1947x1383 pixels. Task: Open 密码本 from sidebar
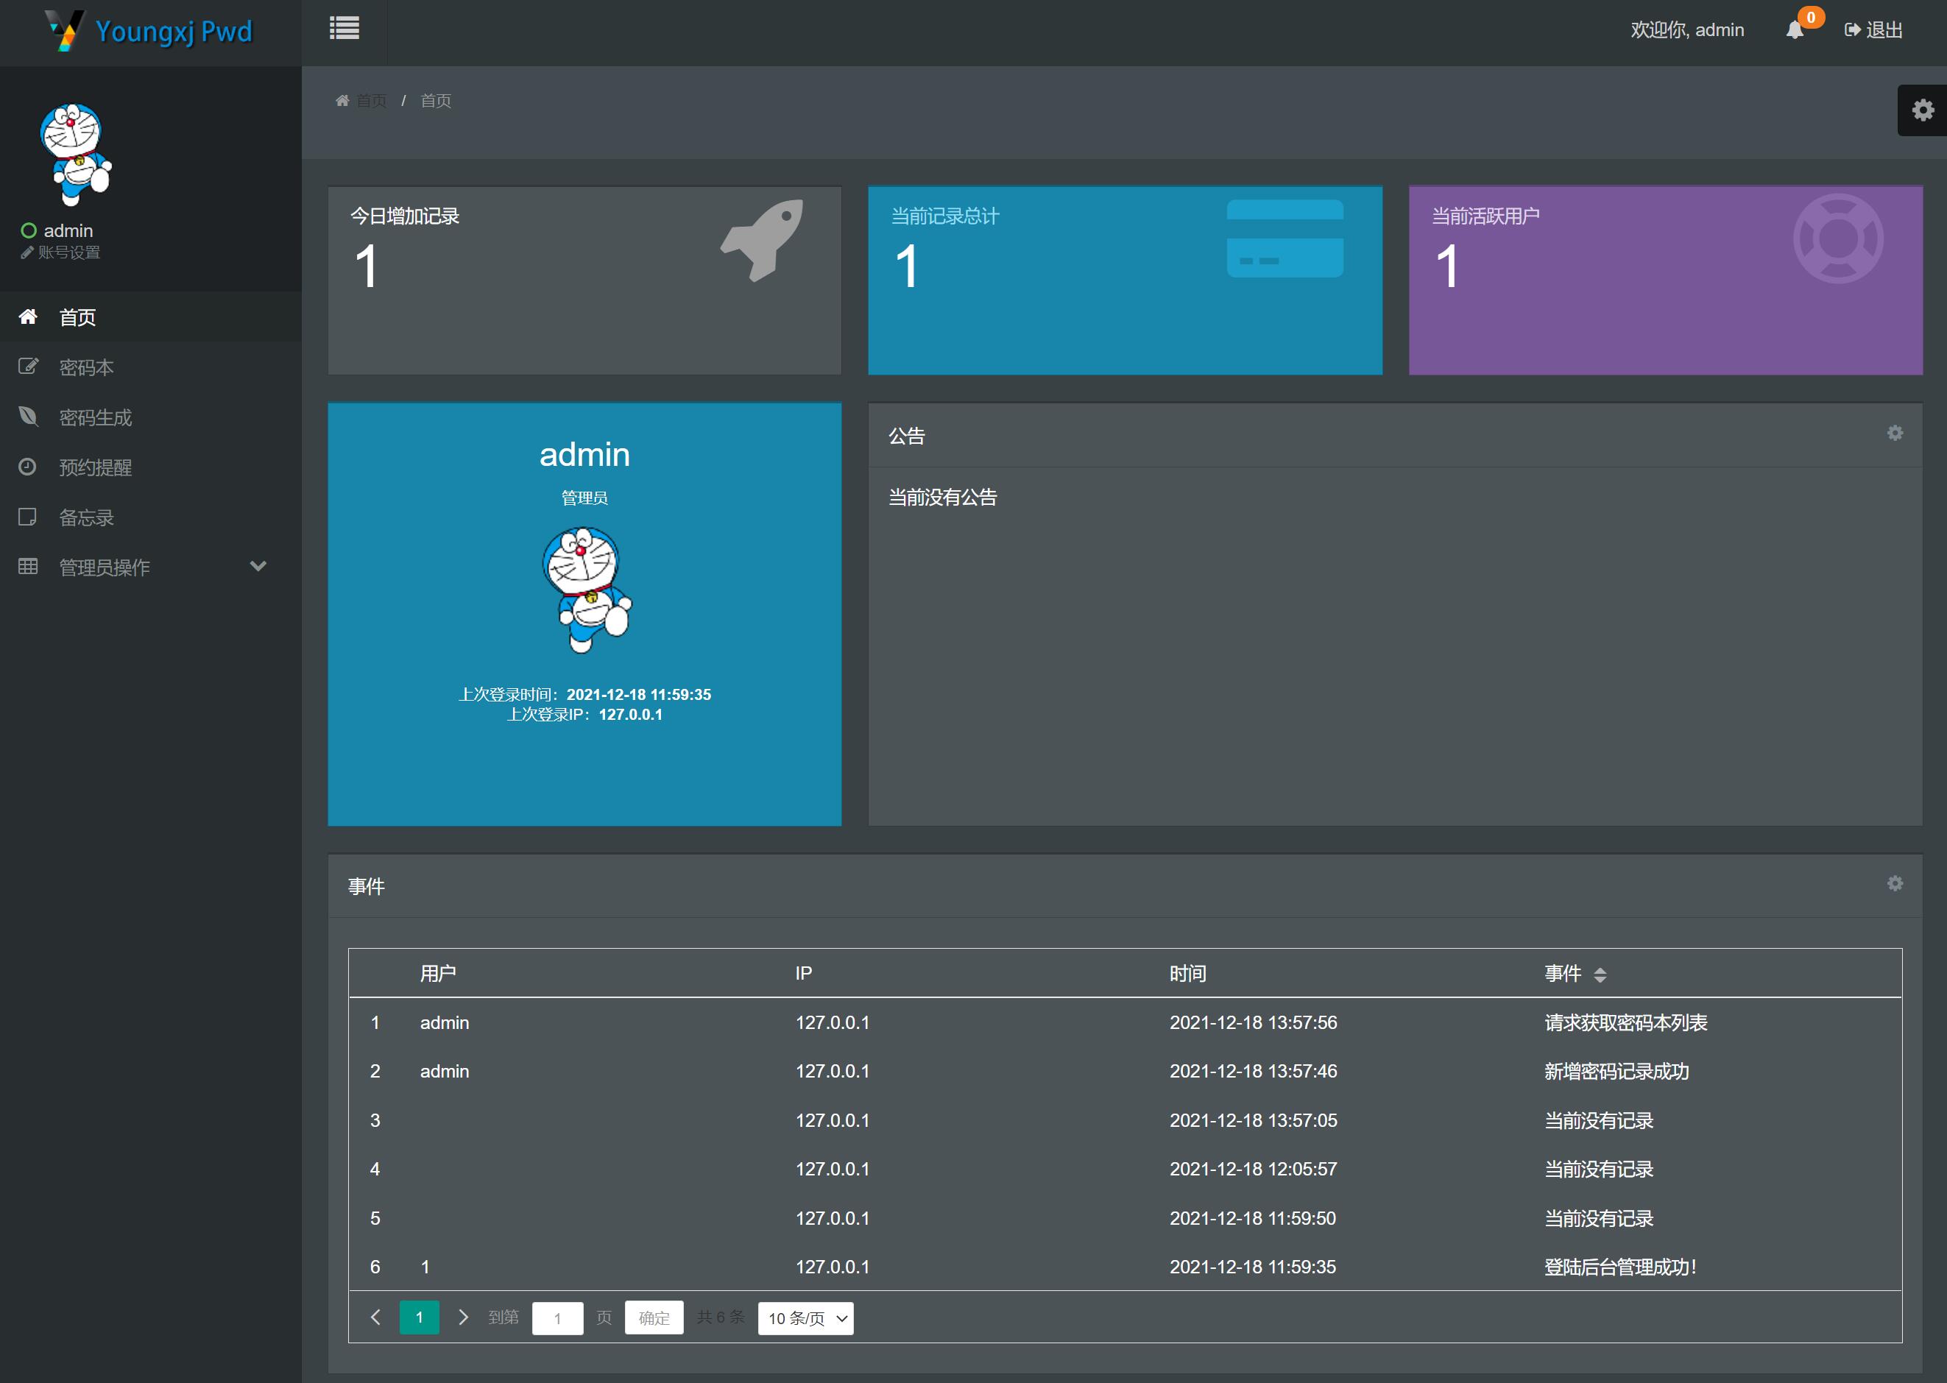point(86,367)
